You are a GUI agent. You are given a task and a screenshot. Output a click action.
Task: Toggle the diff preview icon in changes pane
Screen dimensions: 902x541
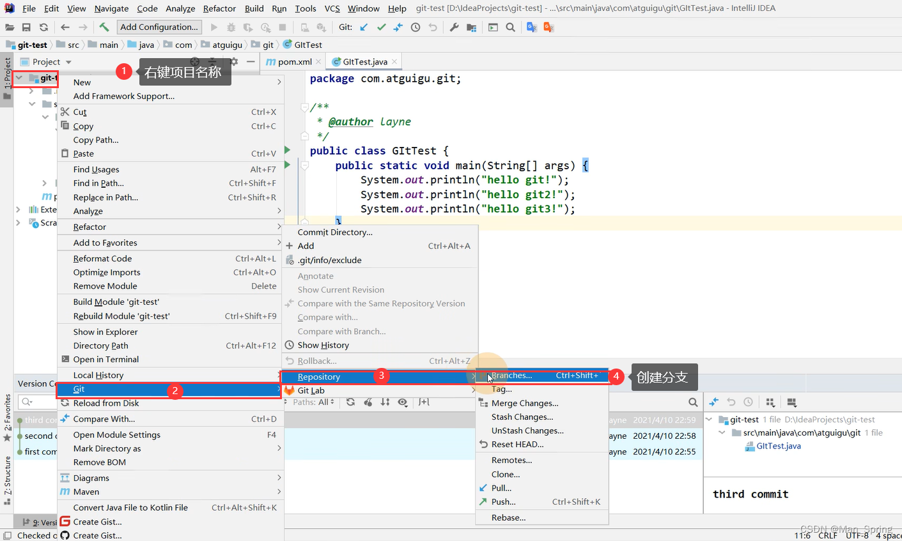(x=791, y=402)
